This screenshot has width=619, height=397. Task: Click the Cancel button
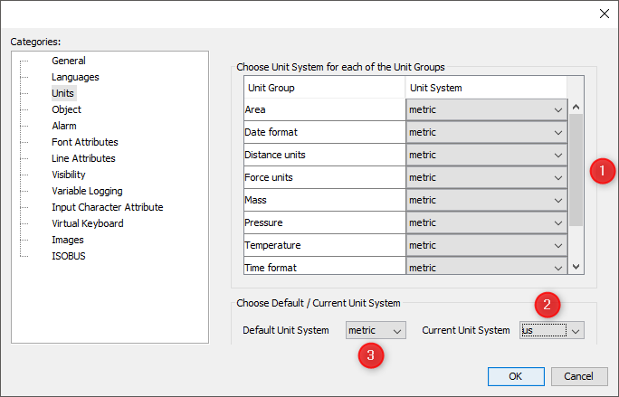[x=578, y=375]
